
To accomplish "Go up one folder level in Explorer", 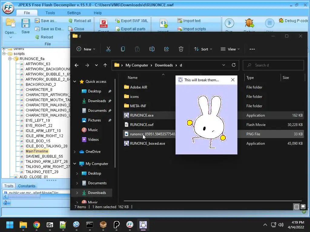I will click(105, 65).
